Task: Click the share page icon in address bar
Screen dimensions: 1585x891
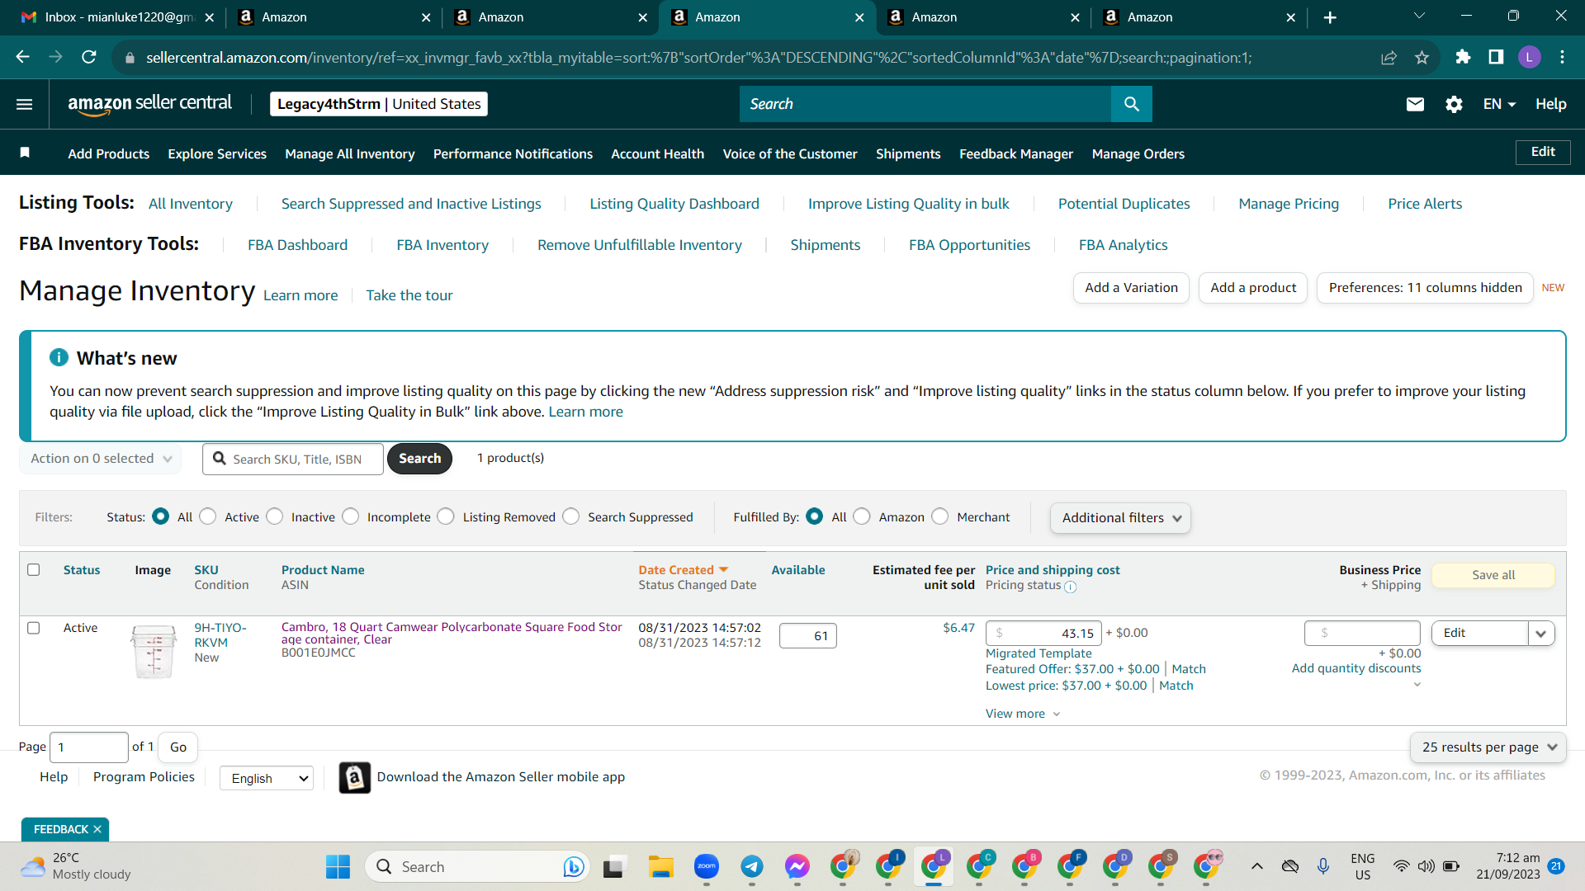Action: 1389,57
